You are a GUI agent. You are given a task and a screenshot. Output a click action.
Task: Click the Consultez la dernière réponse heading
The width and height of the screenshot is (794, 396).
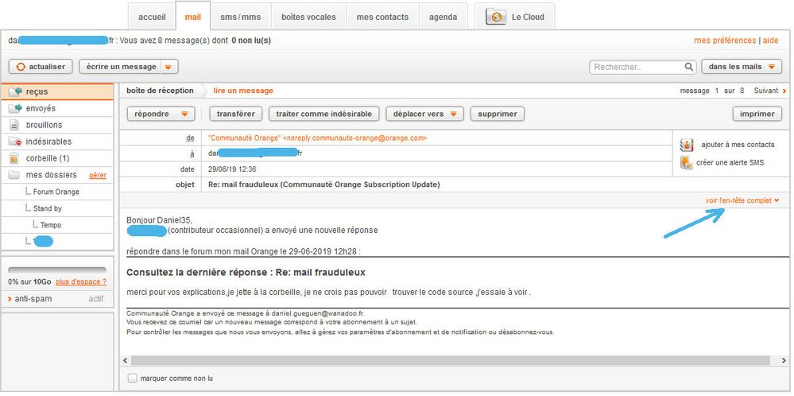(246, 273)
